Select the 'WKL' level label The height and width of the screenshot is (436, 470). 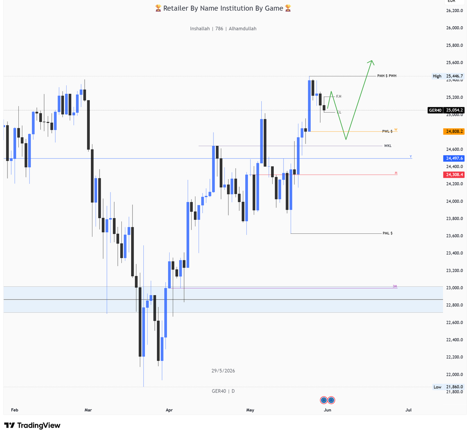[387, 146]
